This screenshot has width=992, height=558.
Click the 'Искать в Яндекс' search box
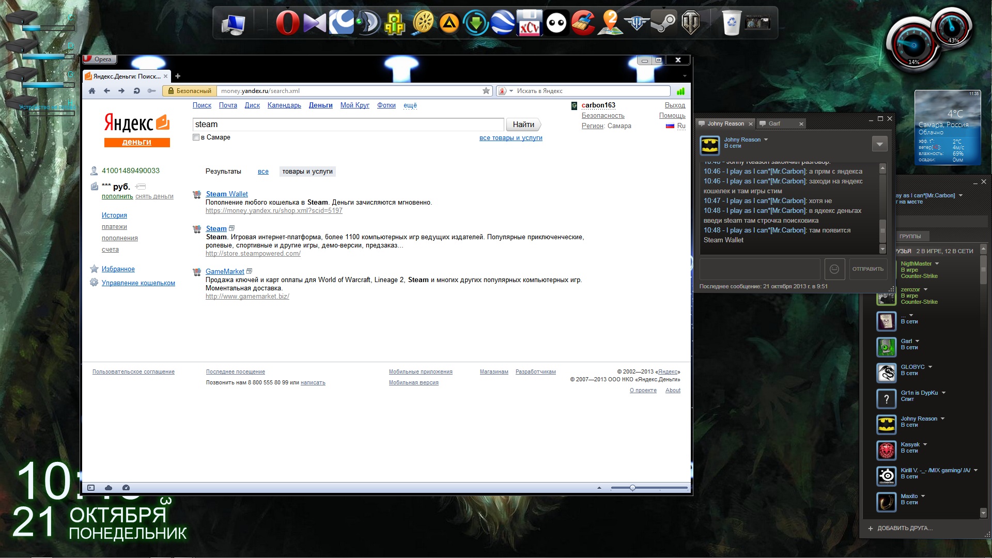point(592,91)
